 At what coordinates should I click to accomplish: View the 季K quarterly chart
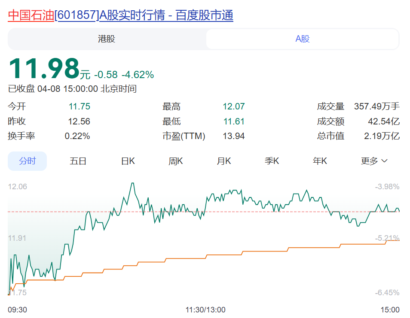click(272, 161)
